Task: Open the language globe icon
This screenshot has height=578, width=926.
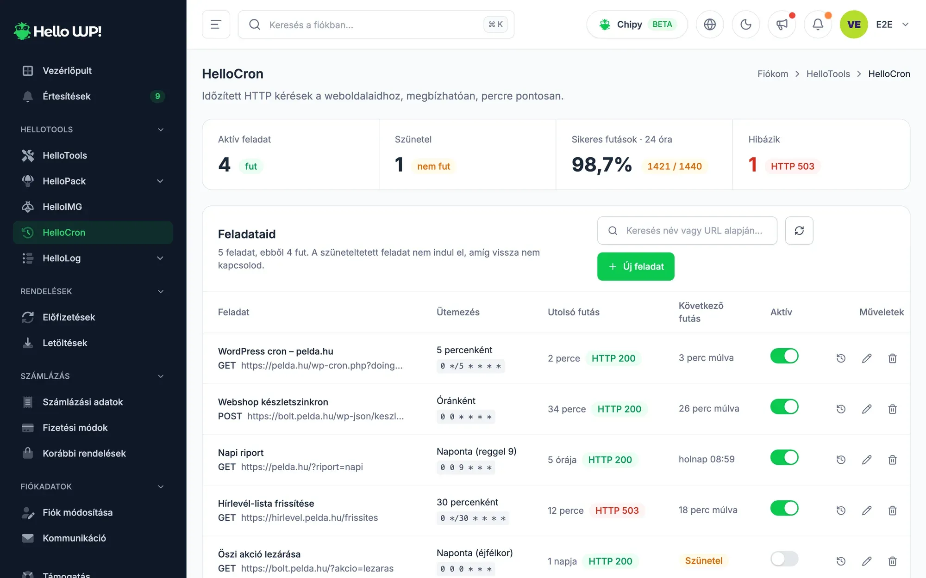Action: point(710,25)
